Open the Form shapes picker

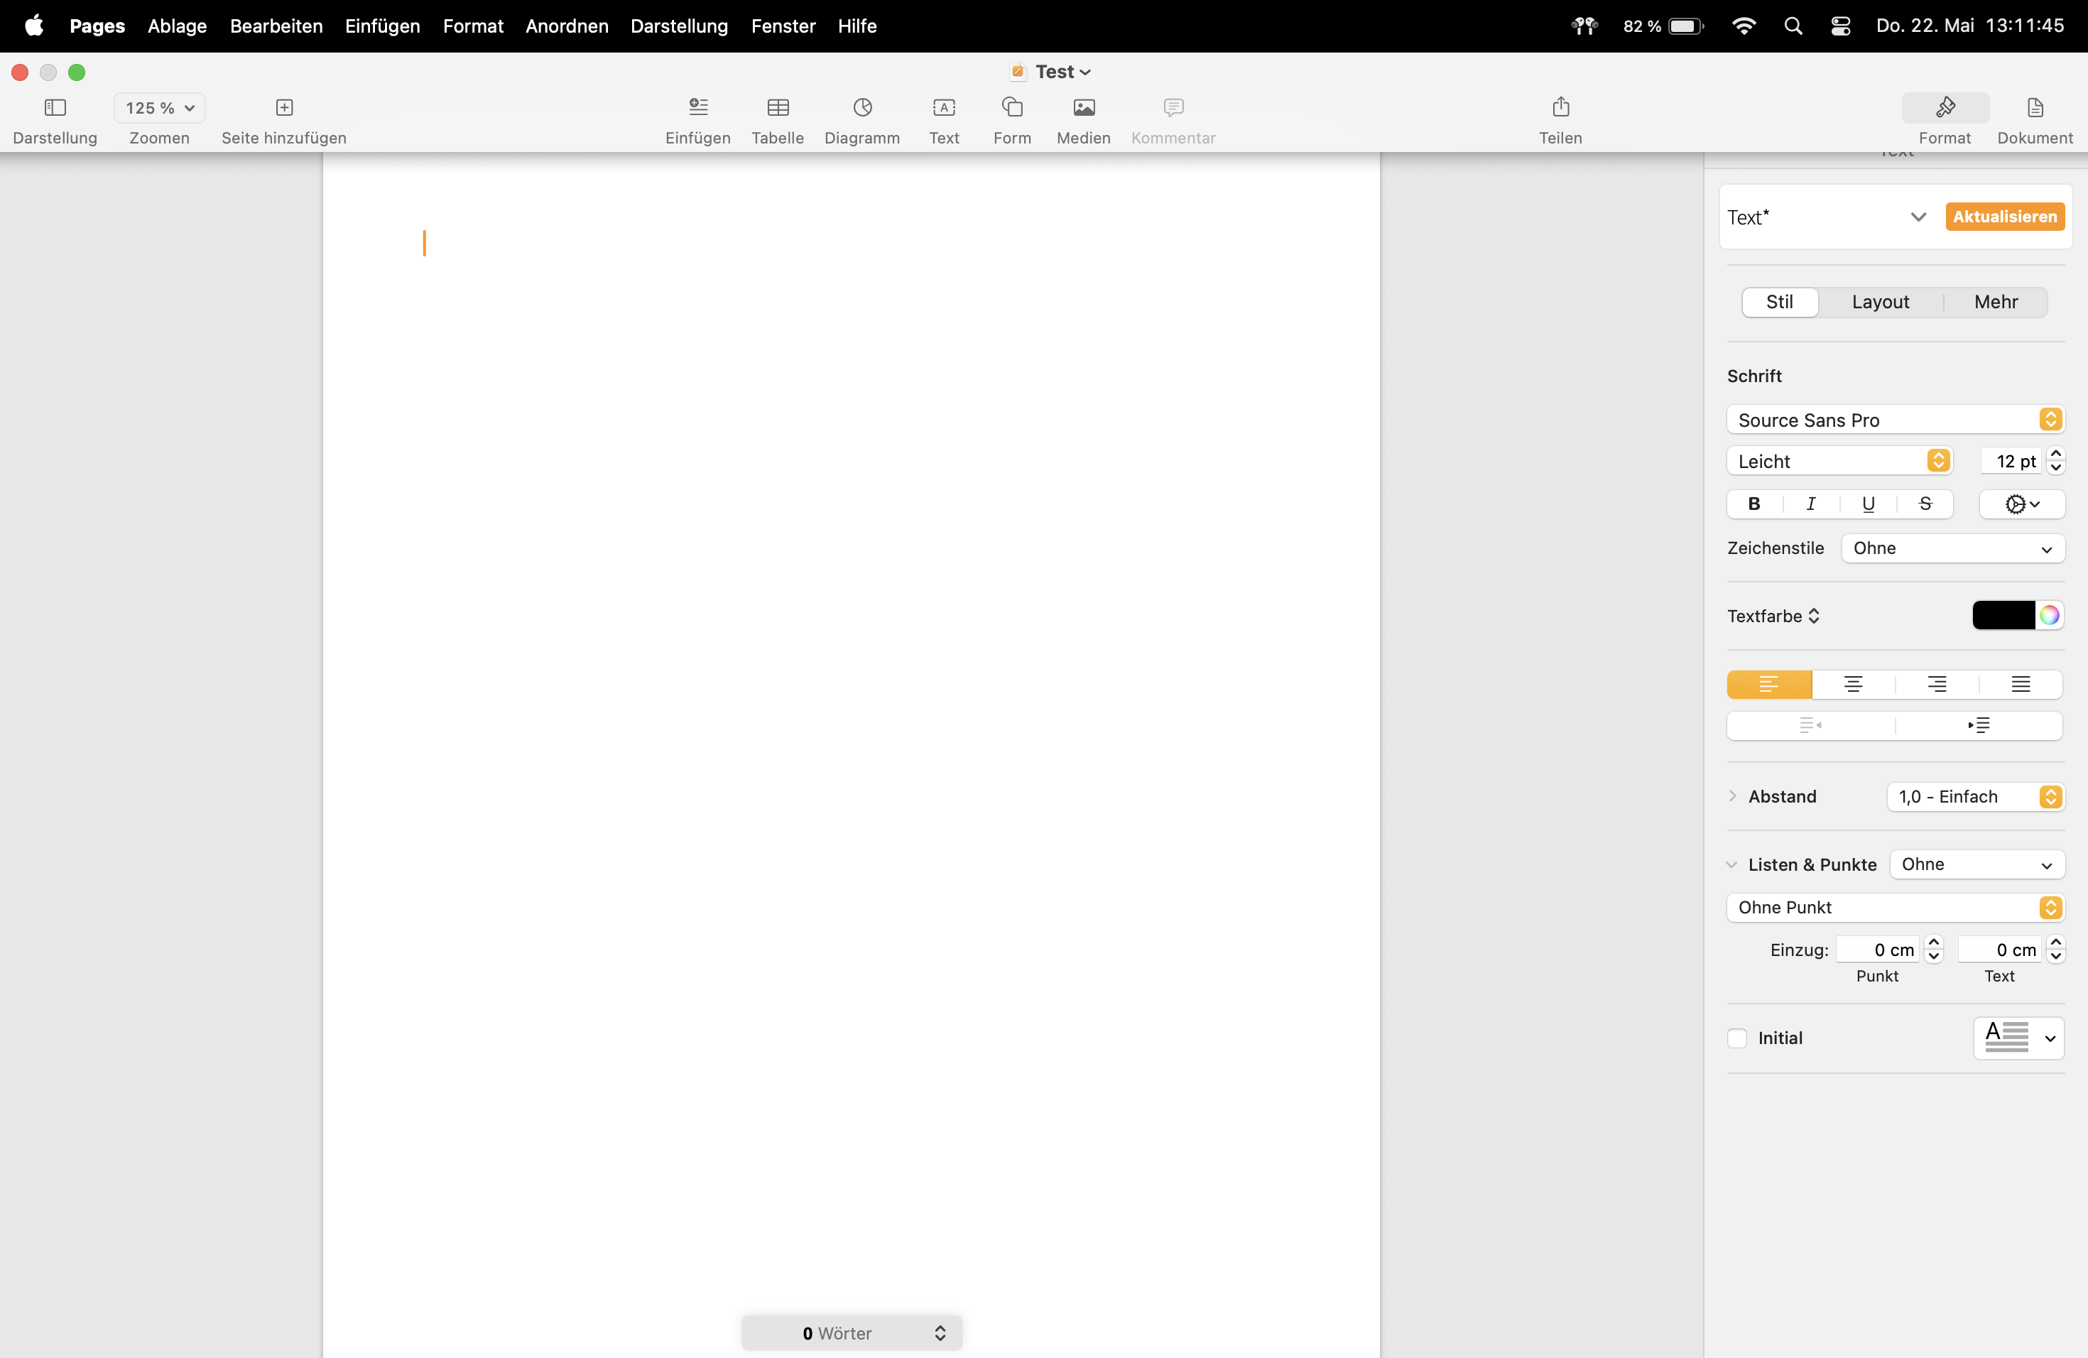[1011, 108]
